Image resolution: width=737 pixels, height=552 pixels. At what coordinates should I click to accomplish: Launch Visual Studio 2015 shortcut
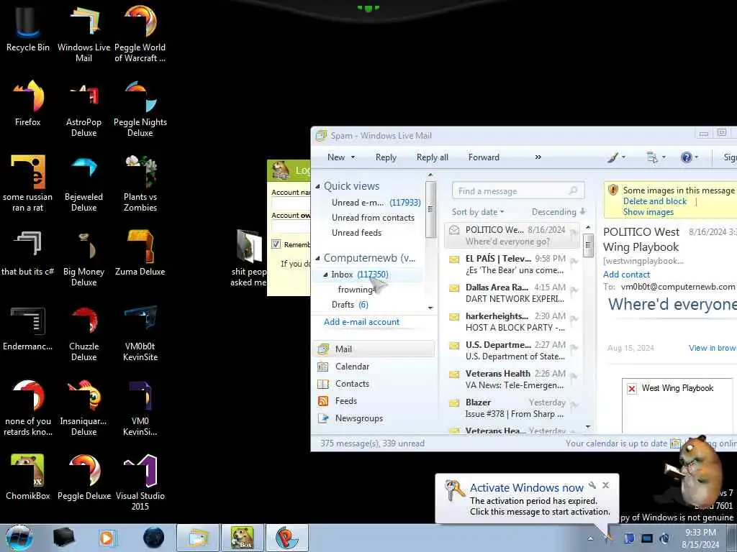(x=140, y=482)
